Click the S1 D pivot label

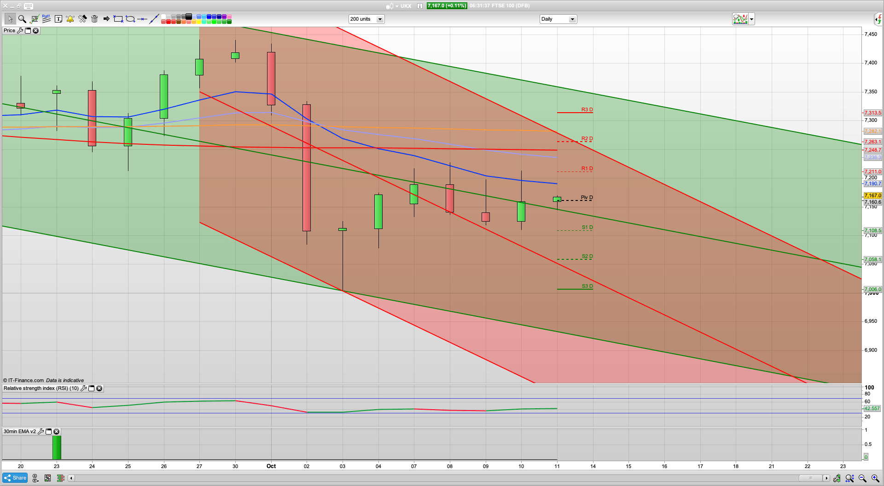pyautogui.click(x=587, y=227)
